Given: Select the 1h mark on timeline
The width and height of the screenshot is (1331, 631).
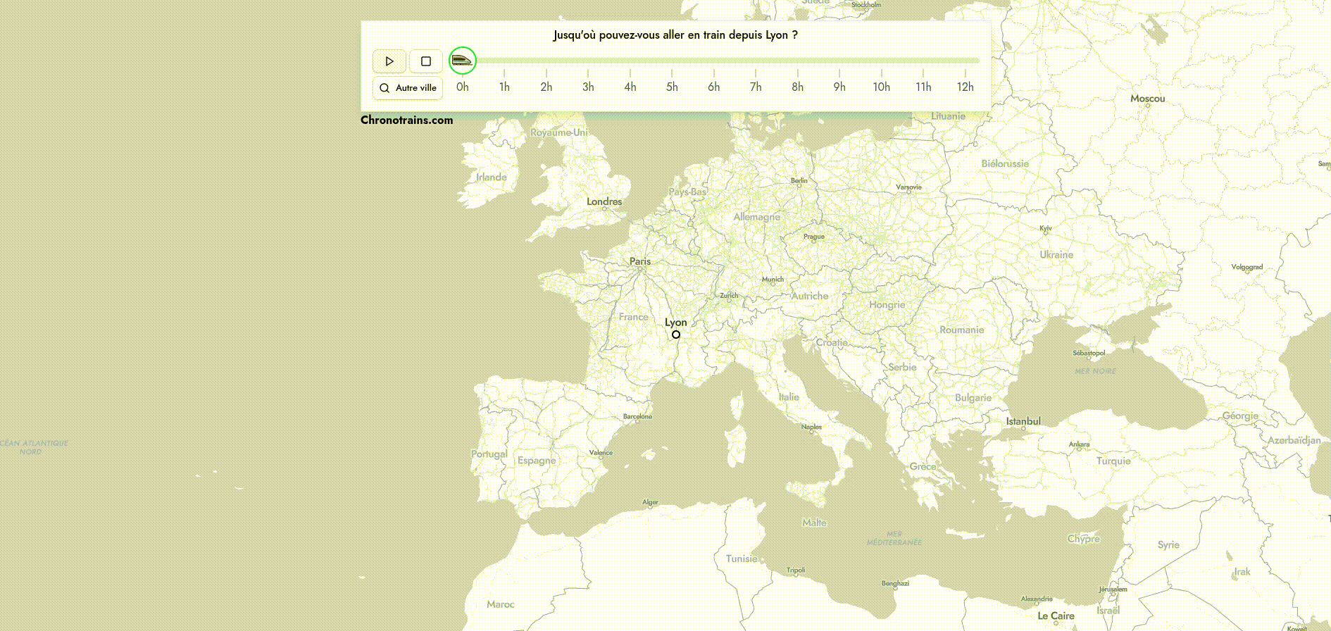Looking at the screenshot, I should click(504, 87).
